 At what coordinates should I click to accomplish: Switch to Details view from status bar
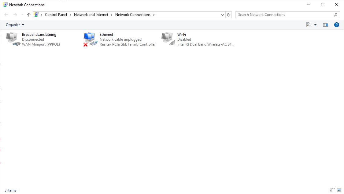pyautogui.click(x=332, y=190)
